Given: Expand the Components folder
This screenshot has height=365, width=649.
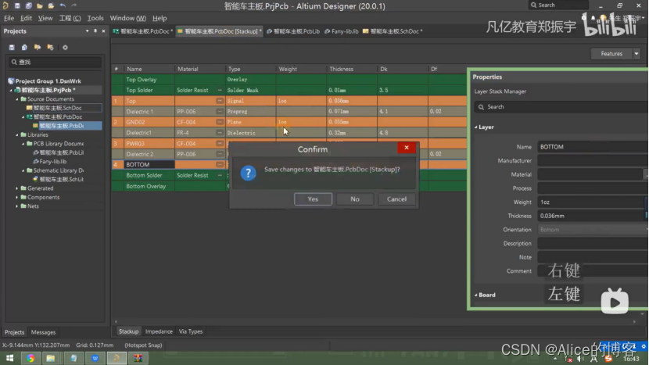Looking at the screenshot, I should [x=17, y=198].
